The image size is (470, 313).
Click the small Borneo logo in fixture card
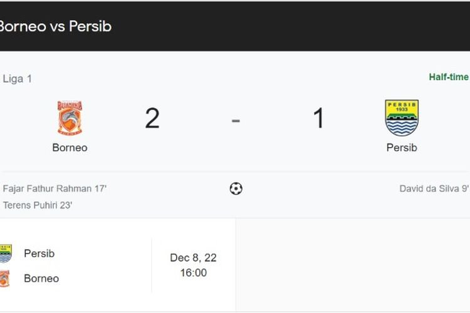(5, 279)
